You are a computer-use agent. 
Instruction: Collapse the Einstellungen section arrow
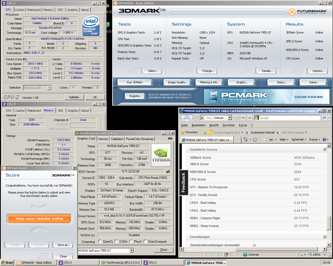point(325,237)
